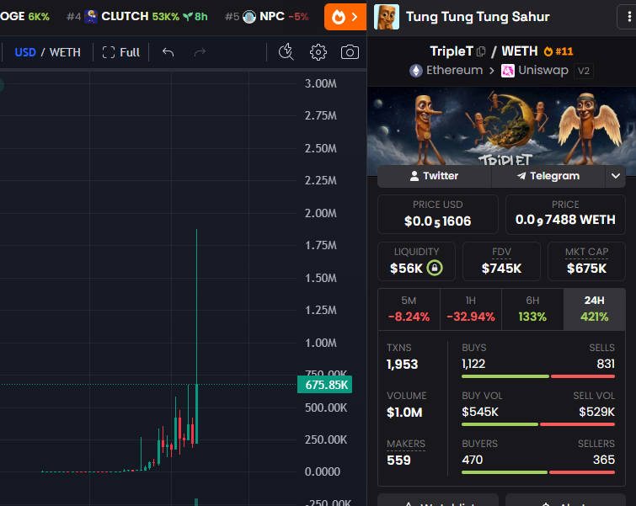Click the CLUTCH token icon
Screen dimensions: 636x506
[x=91, y=17]
